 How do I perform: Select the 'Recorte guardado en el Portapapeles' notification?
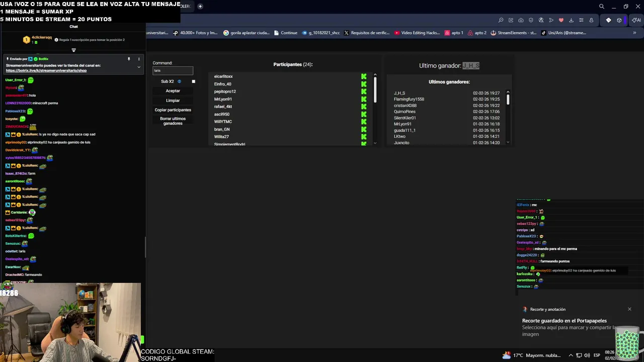[564, 321]
